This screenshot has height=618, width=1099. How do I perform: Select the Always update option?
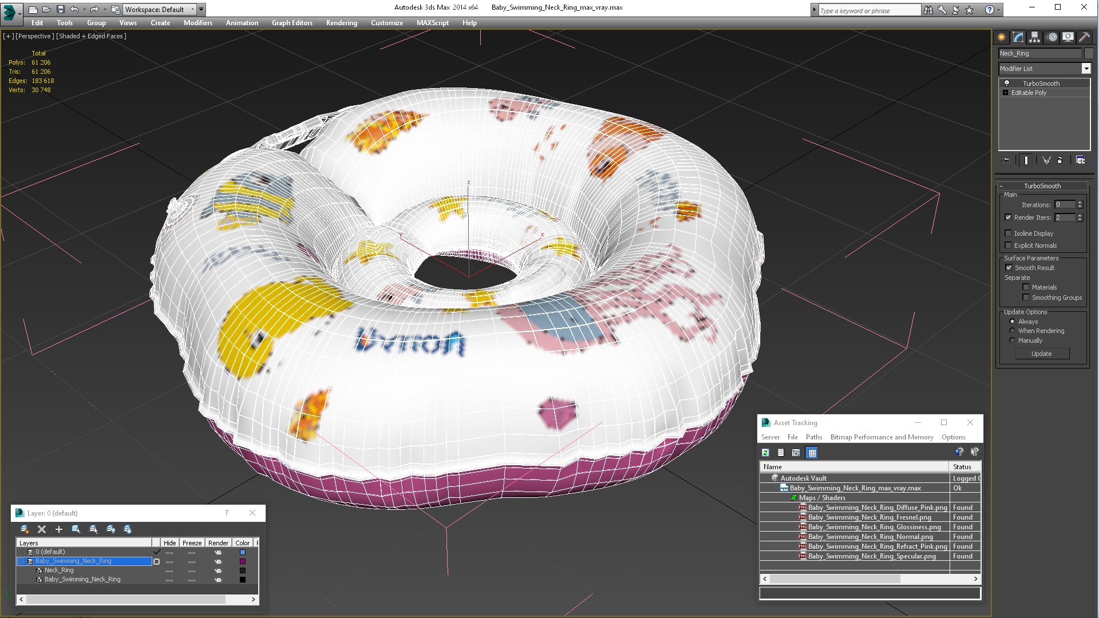click(1013, 322)
